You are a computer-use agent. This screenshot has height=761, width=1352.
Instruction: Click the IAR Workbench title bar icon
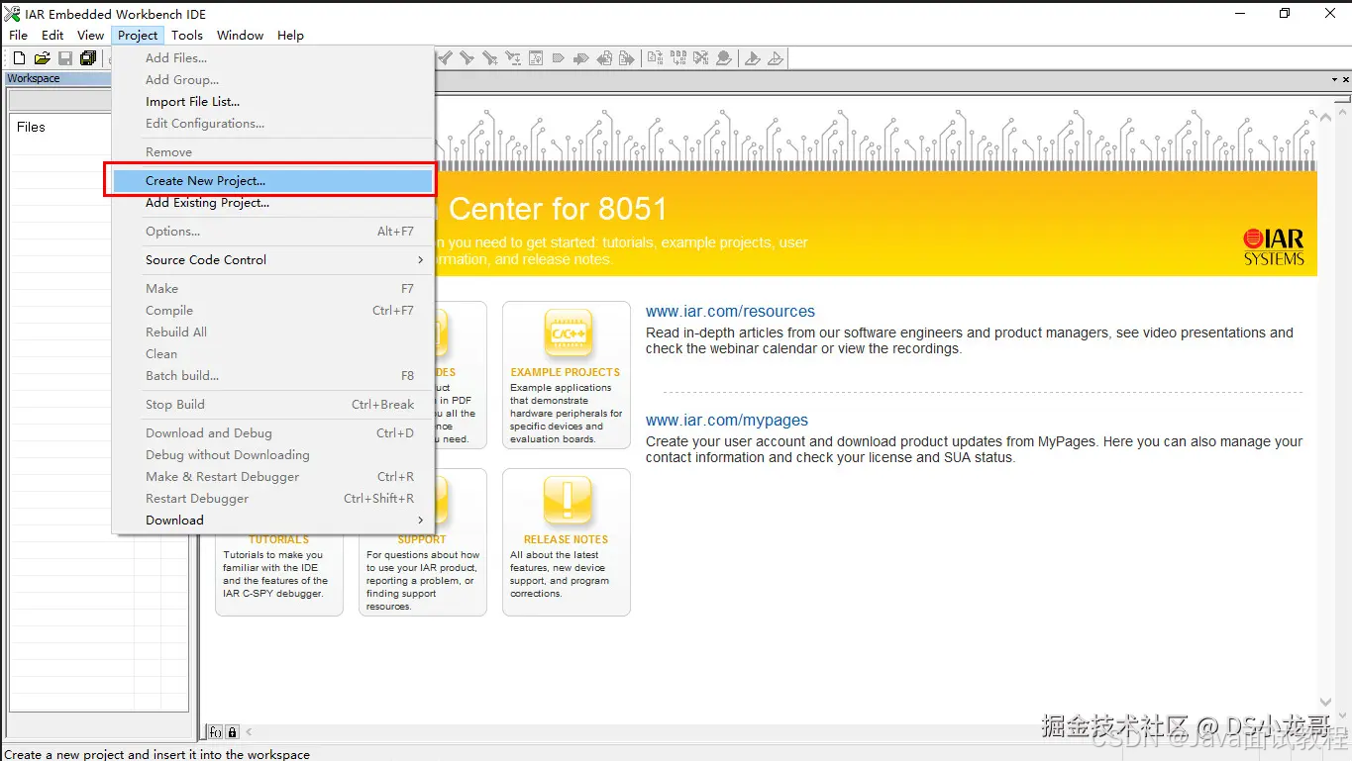pos(13,14)
